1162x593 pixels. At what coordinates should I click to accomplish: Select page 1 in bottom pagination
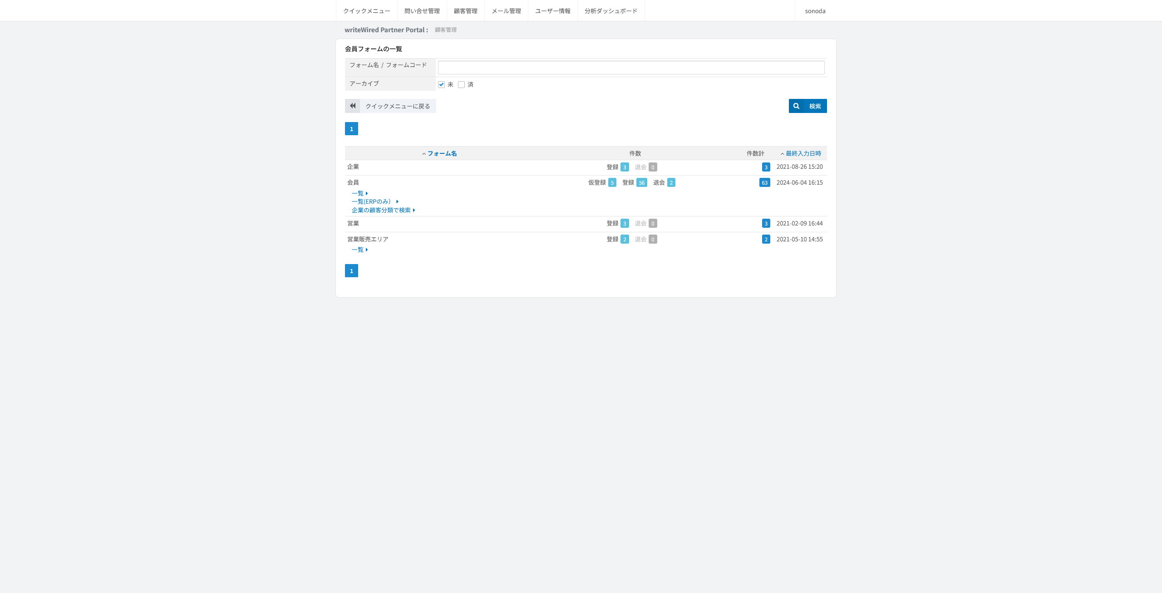[x=351, y=271]
